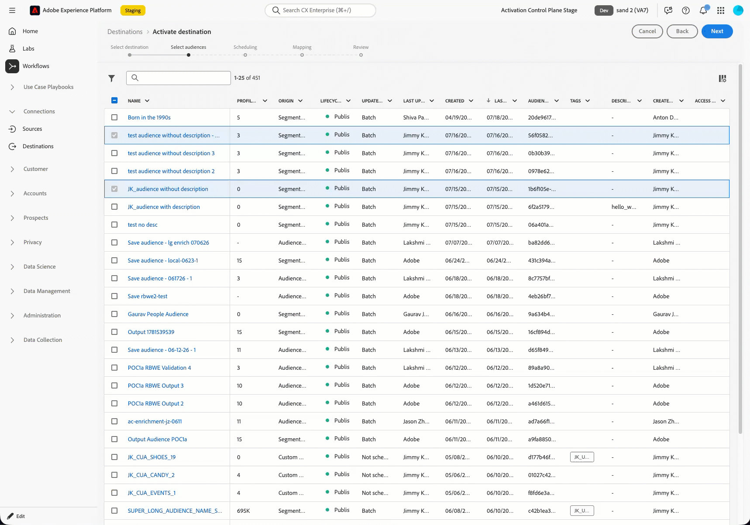Image resolution: width=750 pixels, height=525 pixels.
Task: Check the Output 1781539539 row
Action: [114, 332]
